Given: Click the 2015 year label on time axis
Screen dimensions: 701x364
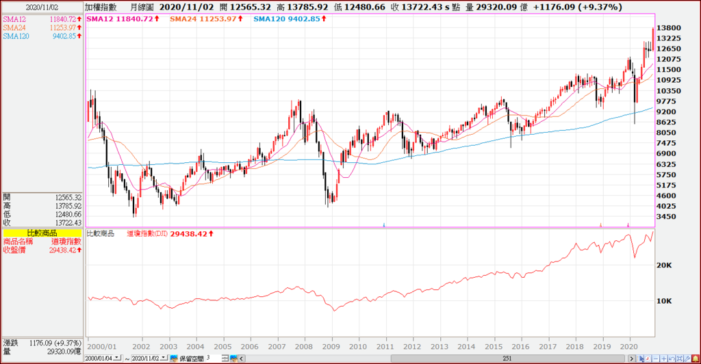Looking at the screenshot, I should tap(494, 347).
